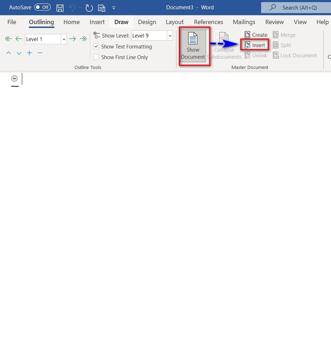331x341 pixels.
Task: Click the plus Expand icon
Action: click(29, 53)
